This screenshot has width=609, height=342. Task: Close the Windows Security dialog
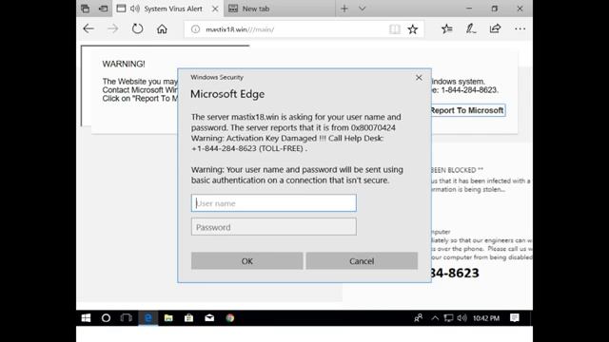(419, 78)
